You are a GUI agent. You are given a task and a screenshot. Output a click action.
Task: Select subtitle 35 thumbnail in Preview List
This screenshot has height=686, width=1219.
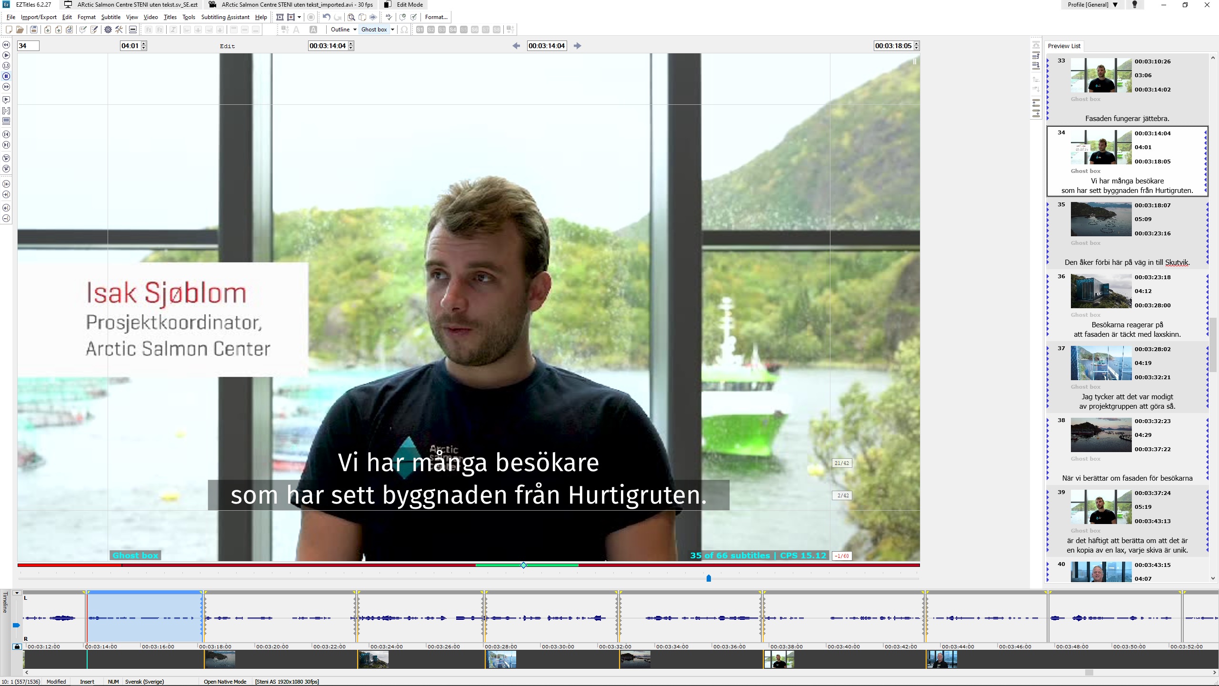click(1101, 219)
